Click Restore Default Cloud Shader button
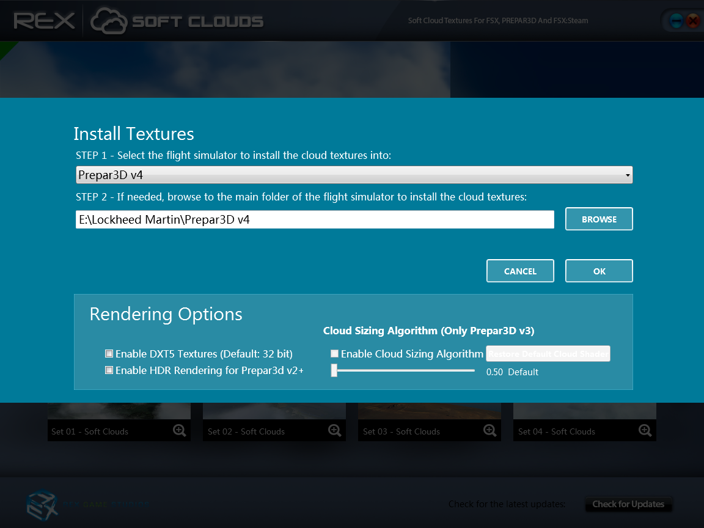 click(x=548, y=354)
